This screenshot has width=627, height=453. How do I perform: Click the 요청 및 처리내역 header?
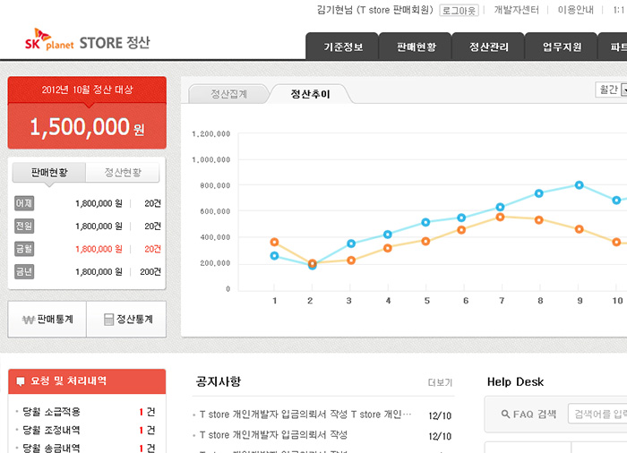pos(87,381)
